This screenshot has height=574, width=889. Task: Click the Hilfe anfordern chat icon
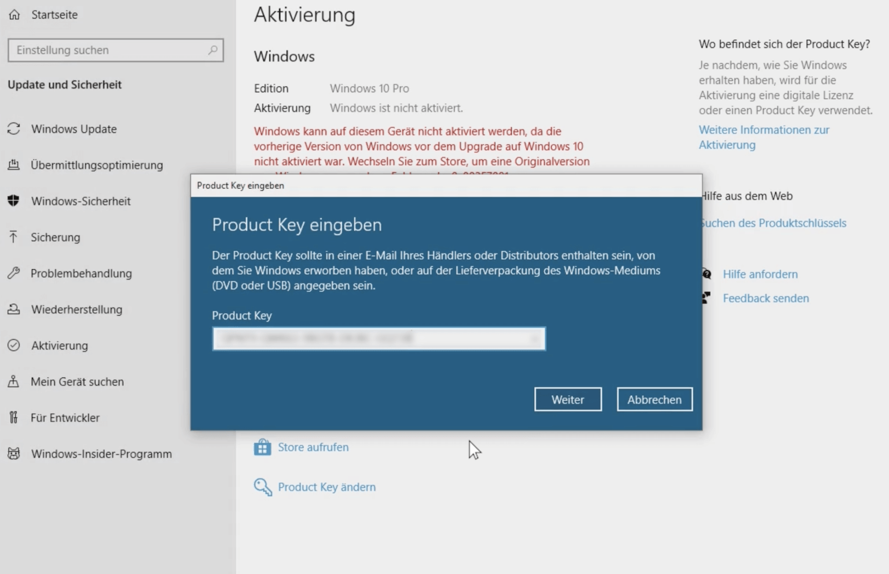(x=707, y=274)
